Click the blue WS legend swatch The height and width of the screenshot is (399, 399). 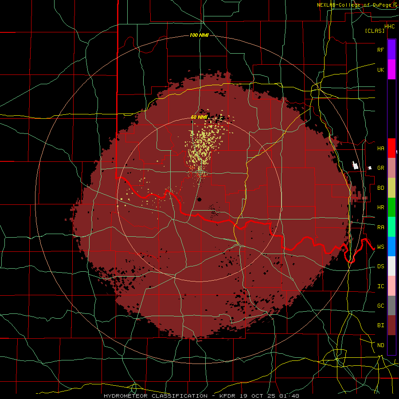pyautogui.click(x=391, y=246)
